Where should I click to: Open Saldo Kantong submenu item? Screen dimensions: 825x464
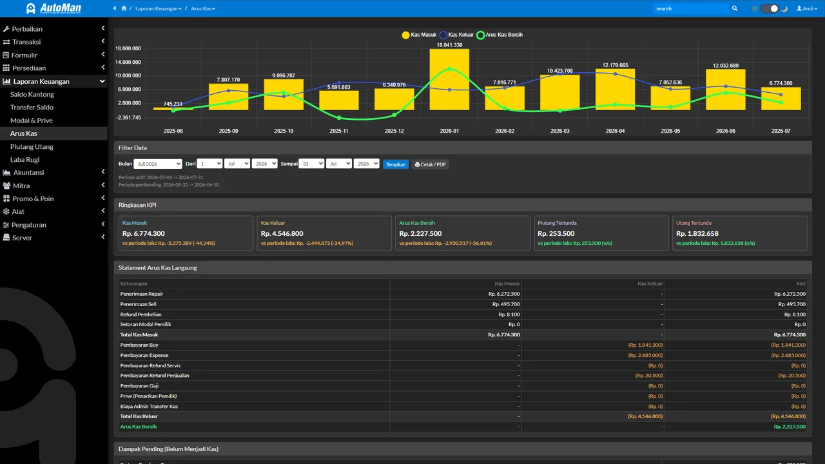click(32, 94)
